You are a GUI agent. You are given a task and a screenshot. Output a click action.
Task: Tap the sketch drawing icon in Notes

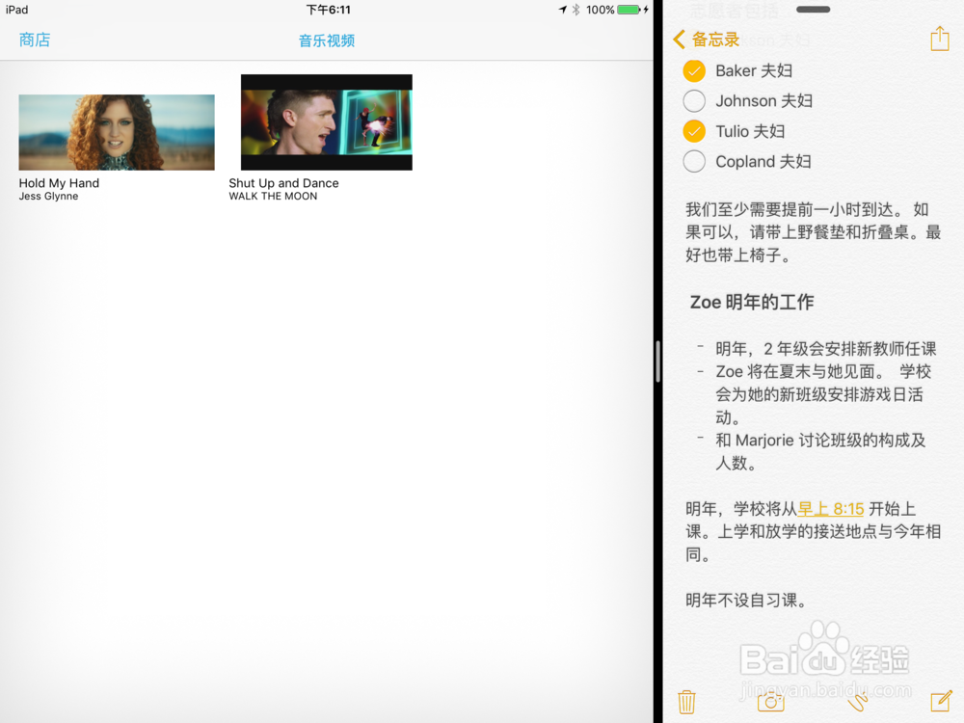coord(857,702)
